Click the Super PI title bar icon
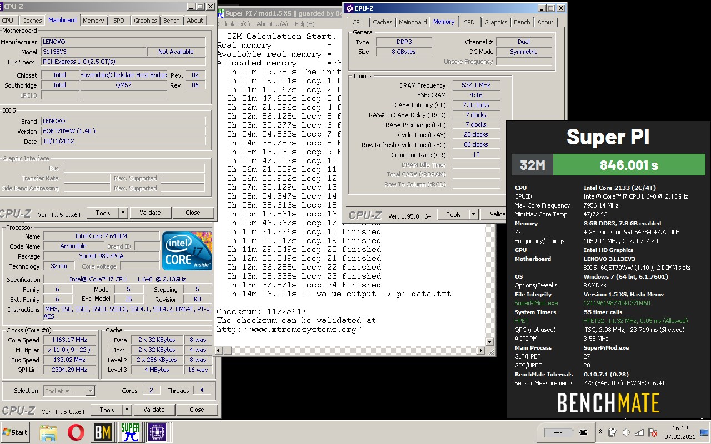Screen dimensions: 711x444 pos(221,13)
